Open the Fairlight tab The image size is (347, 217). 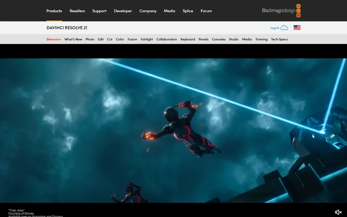click(x=147, y=39)
